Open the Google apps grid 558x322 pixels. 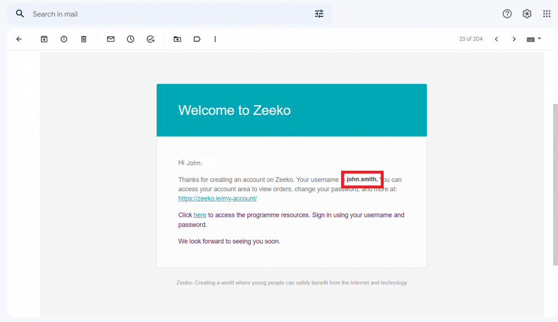(x=547, y=14)
